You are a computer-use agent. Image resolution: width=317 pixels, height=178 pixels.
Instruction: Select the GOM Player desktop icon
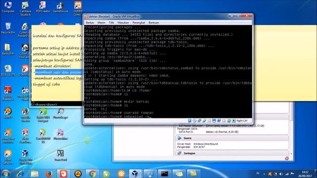tap(25, 71)
